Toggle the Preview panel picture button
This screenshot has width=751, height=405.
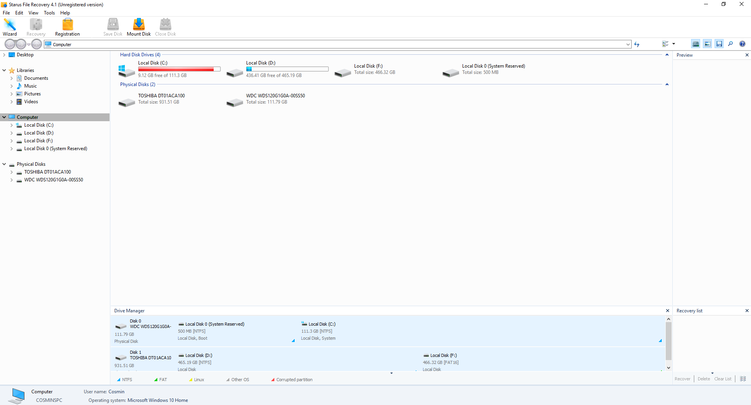(708, 44)
